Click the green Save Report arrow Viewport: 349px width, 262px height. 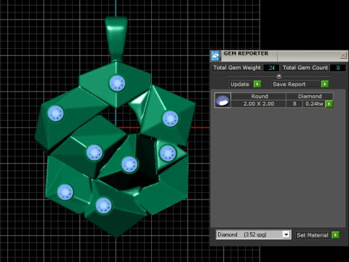[325, 84]
